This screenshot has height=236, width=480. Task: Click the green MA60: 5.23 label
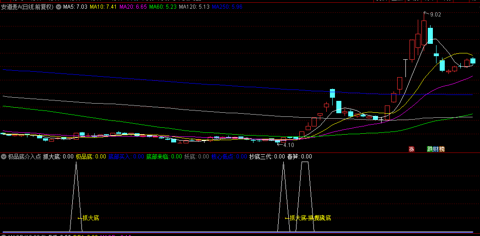point(163,7)
